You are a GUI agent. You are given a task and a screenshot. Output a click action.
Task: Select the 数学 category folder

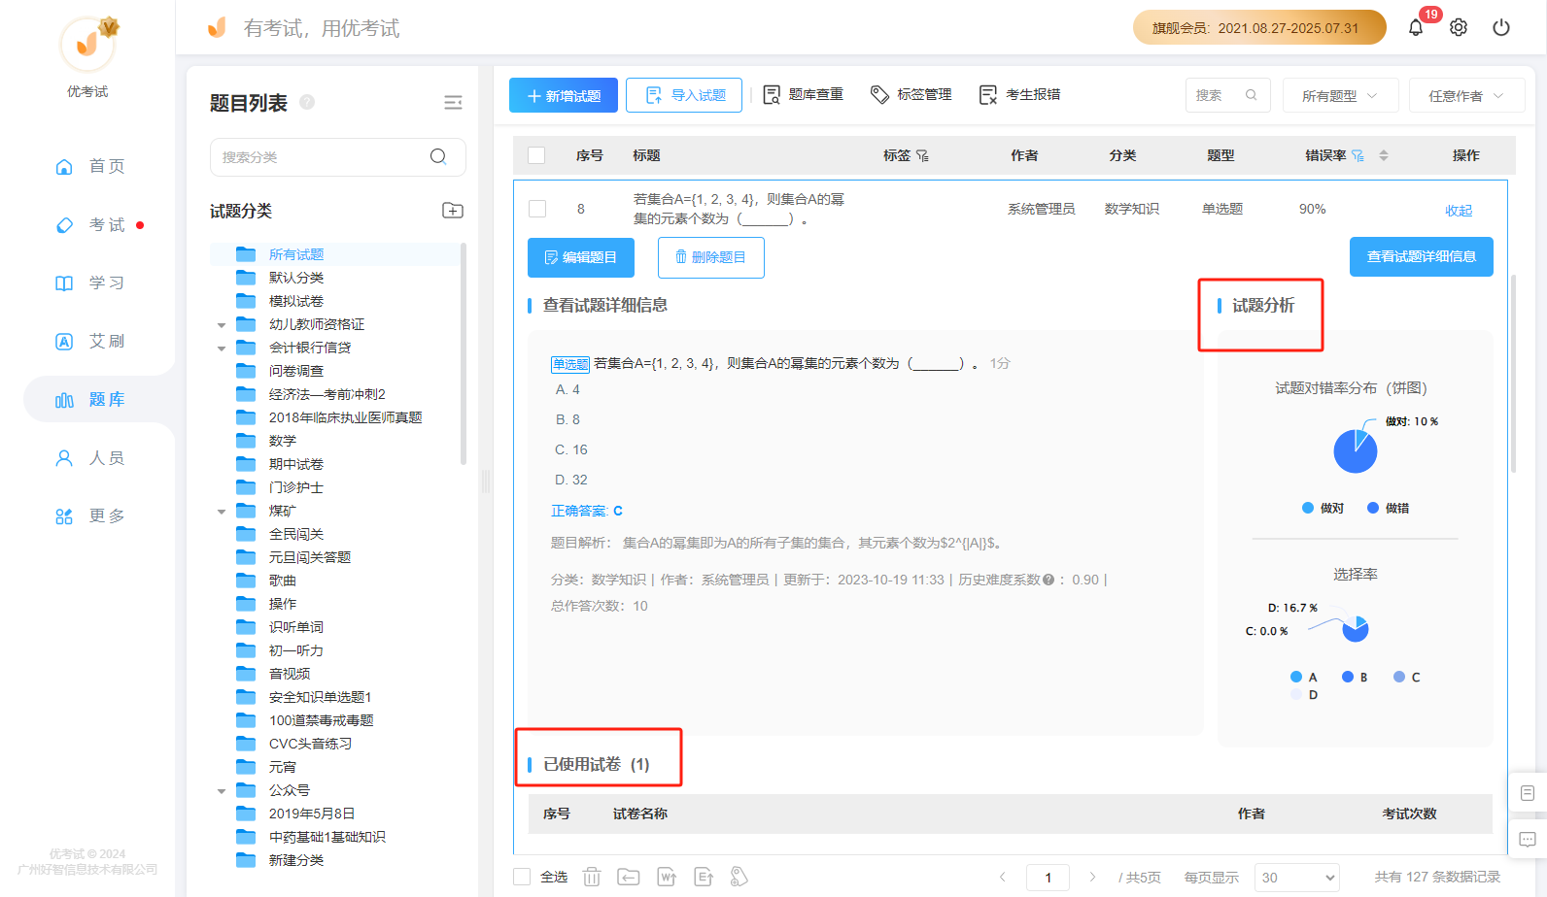[283, 441]
